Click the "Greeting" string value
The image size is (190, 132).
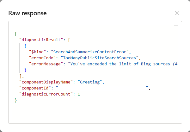point(91,82)
